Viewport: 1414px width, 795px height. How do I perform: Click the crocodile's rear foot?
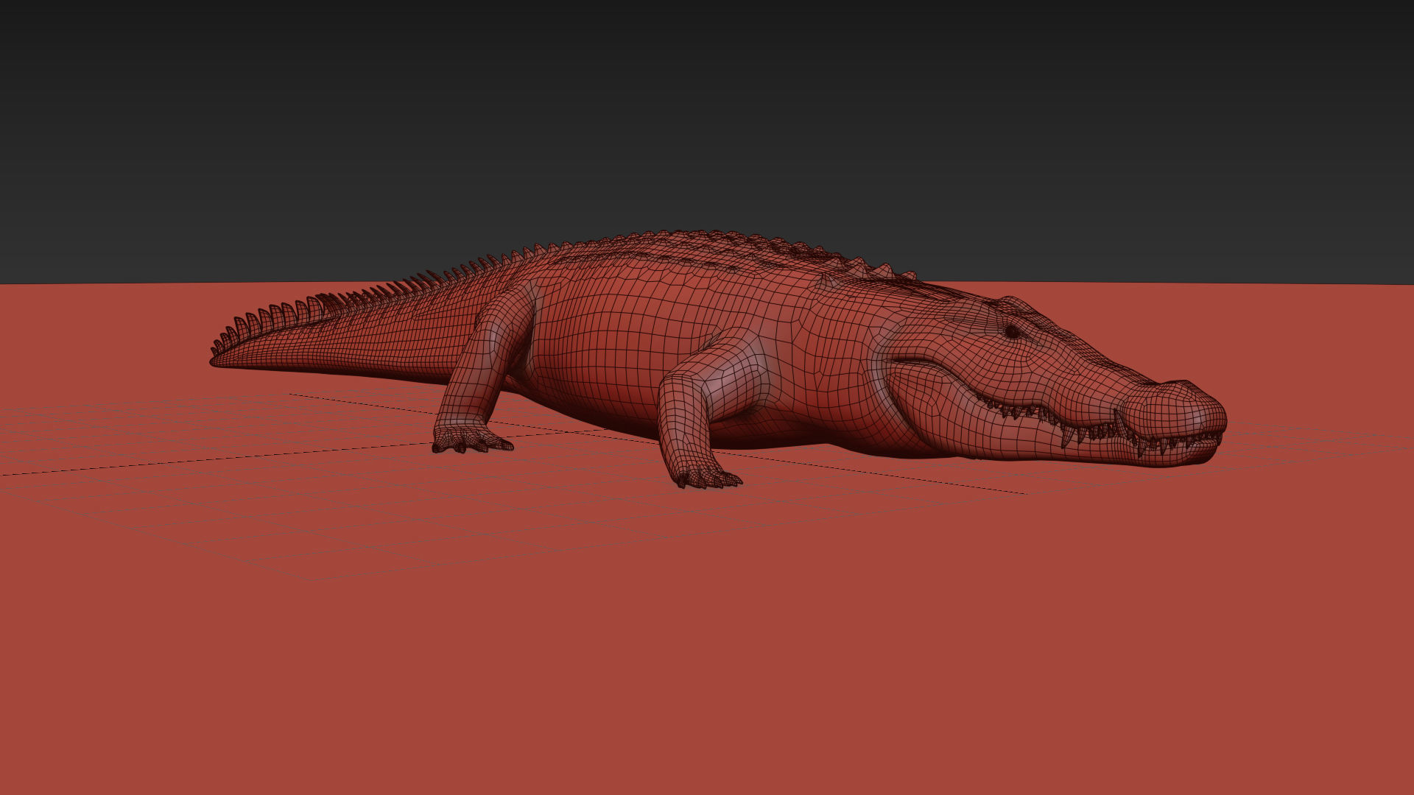pos(471,437)
